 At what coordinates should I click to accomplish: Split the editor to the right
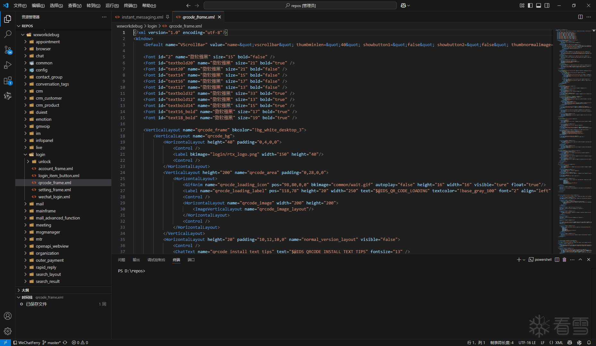point(580,17)
